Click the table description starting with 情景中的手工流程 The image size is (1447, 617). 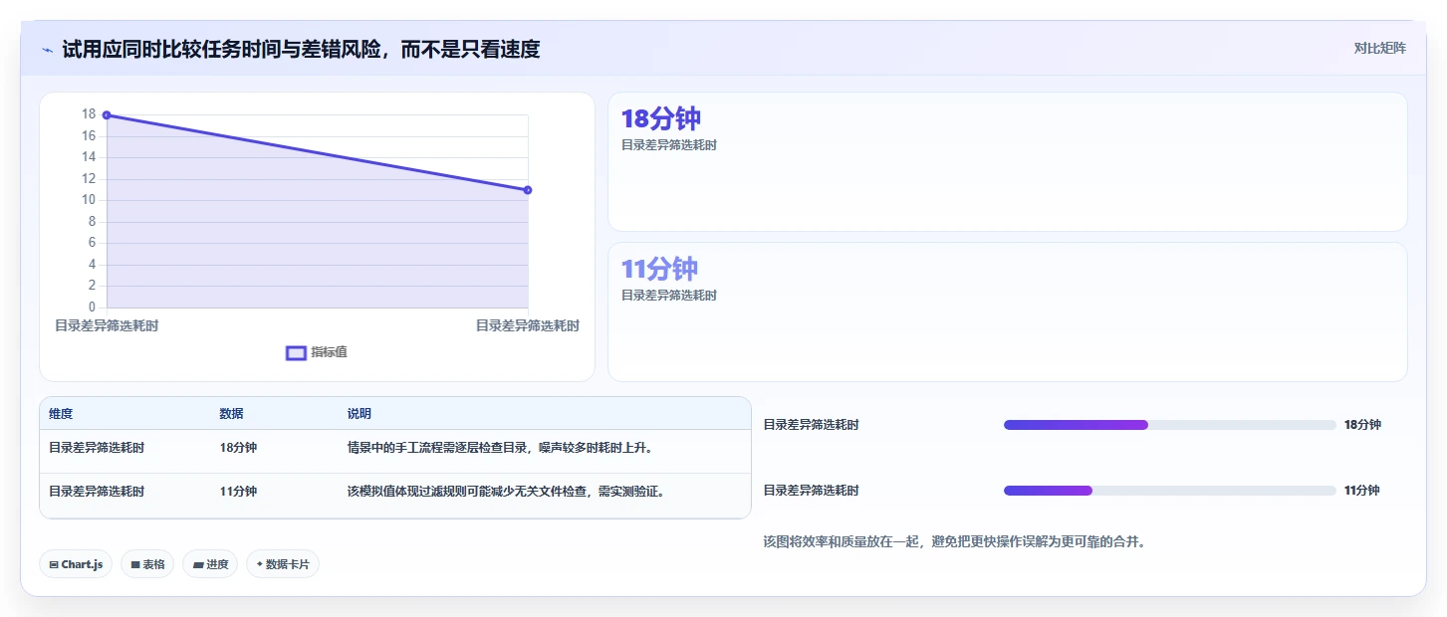coord(501,448)
